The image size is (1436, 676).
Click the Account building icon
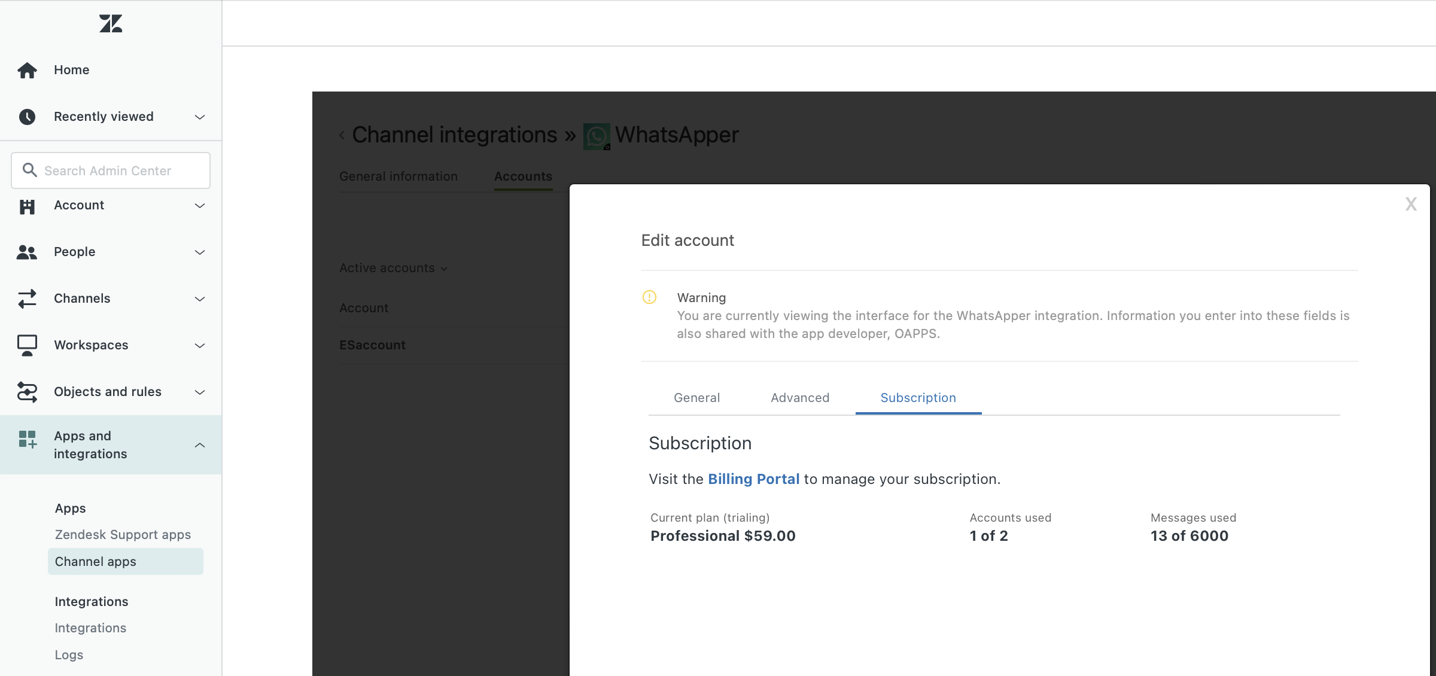[27, 206]
